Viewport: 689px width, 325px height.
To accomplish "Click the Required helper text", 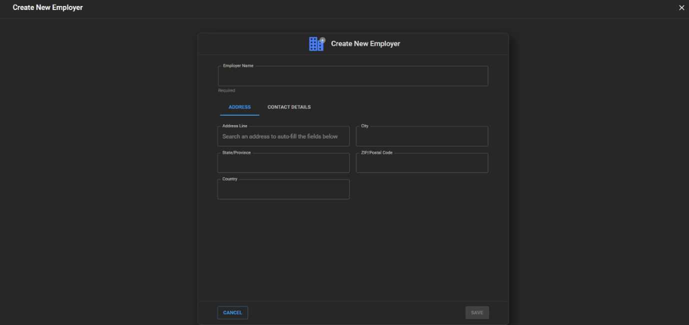I will coord(226,91).
